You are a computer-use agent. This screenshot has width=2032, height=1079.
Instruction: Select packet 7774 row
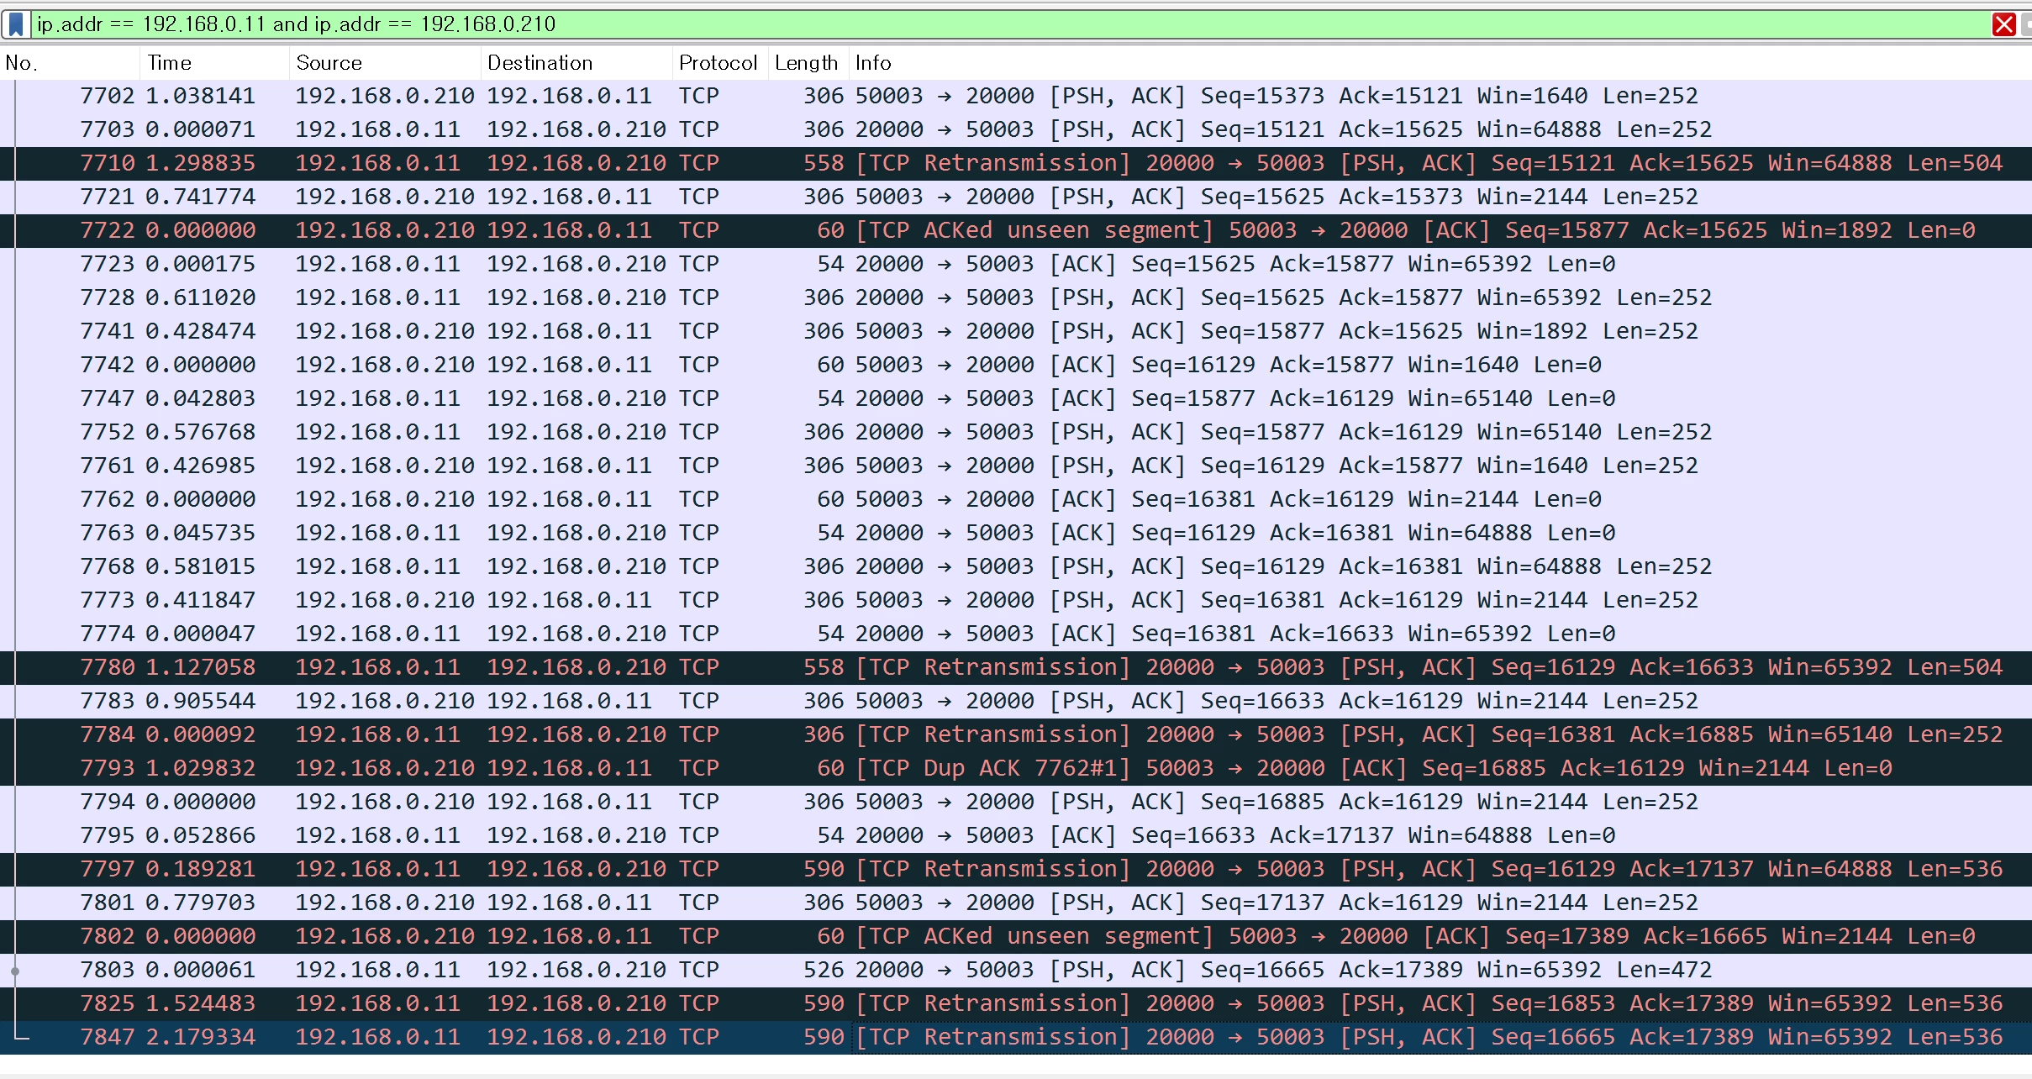coord(1016,634)
